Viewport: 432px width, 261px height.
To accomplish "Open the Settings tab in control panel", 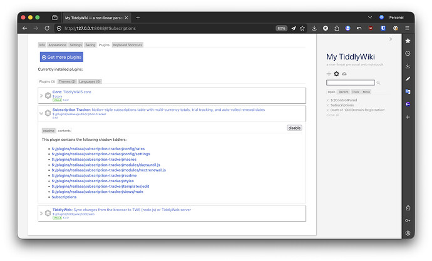I will point(76,45).
